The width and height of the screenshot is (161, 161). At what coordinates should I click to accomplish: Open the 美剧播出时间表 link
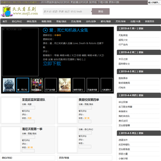tap(79, 2)
